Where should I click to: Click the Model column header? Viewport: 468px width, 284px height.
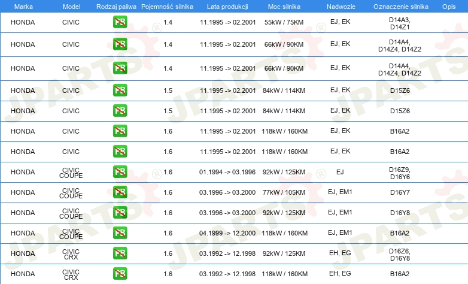click(x=71, y=7)
